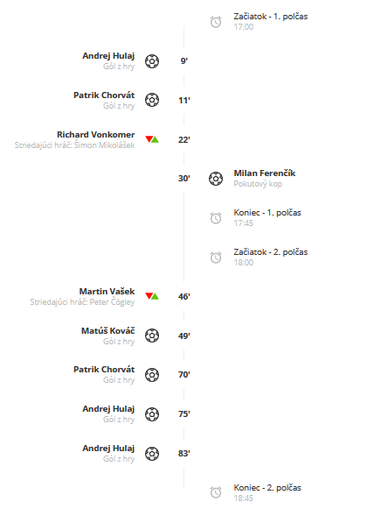Click the goal icon for Matúš Kováč
Viewport: 374px width, 523px height.
152,336
